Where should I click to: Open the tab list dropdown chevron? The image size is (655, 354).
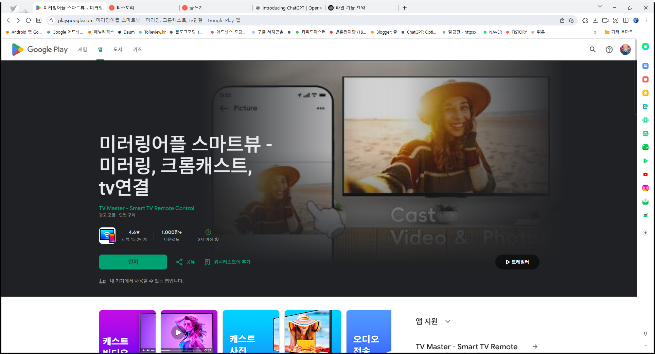click(x=600, y=6)
